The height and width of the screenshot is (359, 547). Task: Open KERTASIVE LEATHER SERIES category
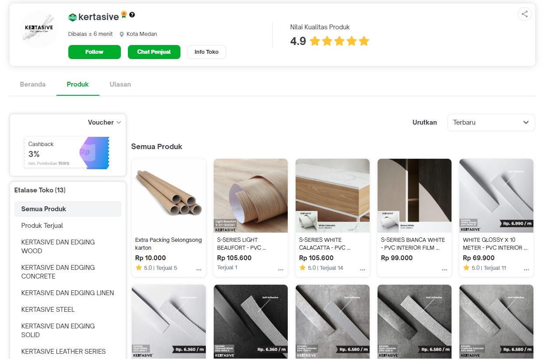tap(64, 352)
